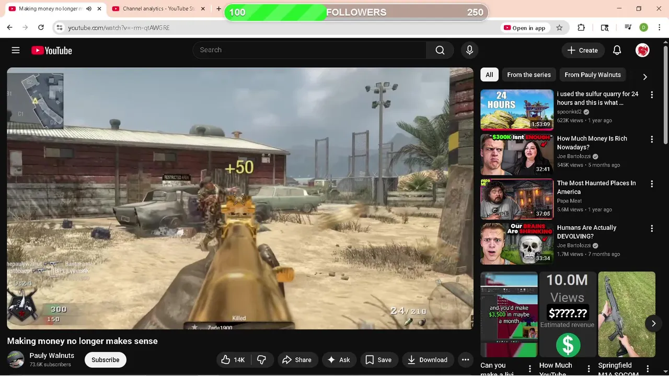Advance the Shorts shelf with the next arrow
This screenshot has width=669, height=376.
coord(653,323)
